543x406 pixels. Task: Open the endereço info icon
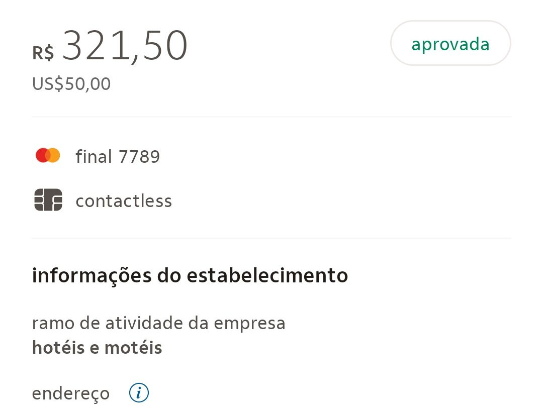pos(139,392)
